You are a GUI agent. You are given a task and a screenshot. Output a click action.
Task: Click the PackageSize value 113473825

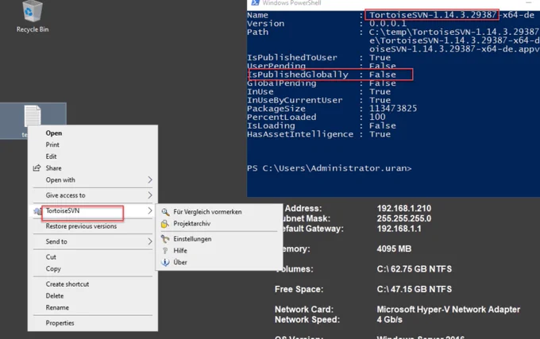click(x=393, y=109)
